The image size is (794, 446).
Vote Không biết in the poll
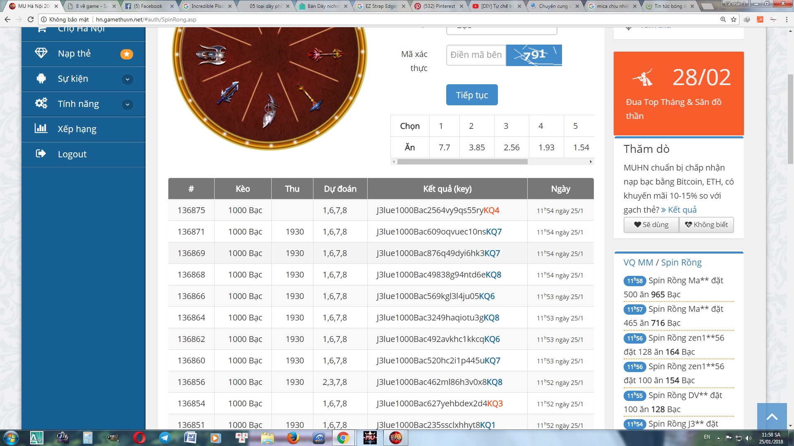(706, 225)
